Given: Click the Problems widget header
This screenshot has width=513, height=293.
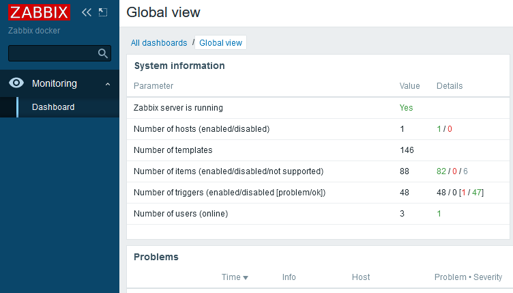Looking at the screenshot, I should click(156, 257).
